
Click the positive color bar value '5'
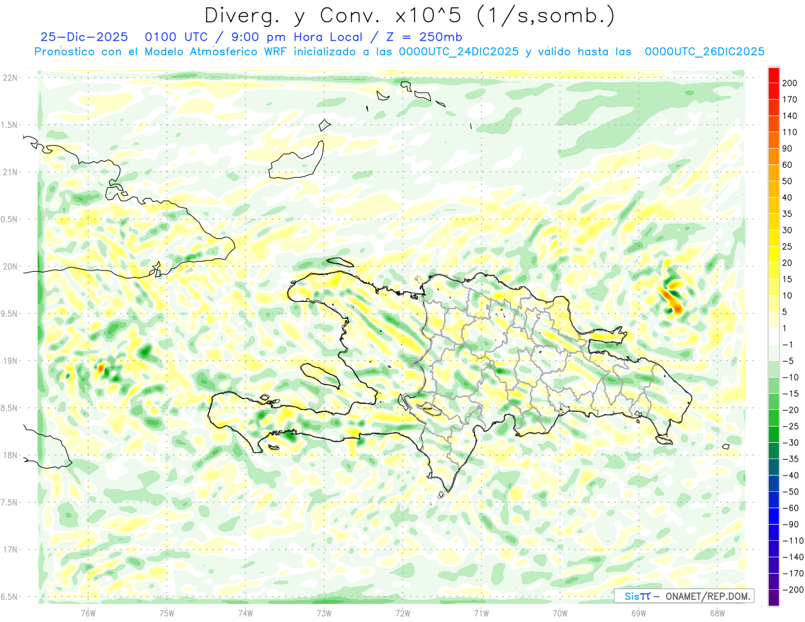tap(786, 312)
